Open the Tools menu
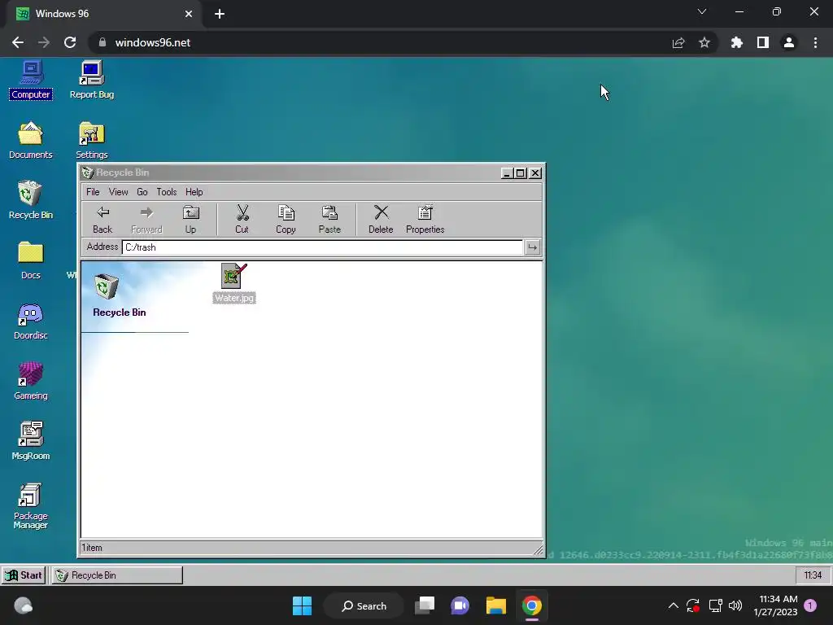 166,192
